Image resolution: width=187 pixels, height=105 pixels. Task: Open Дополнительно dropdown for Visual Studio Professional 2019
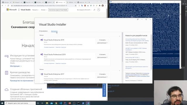(102, 57)
